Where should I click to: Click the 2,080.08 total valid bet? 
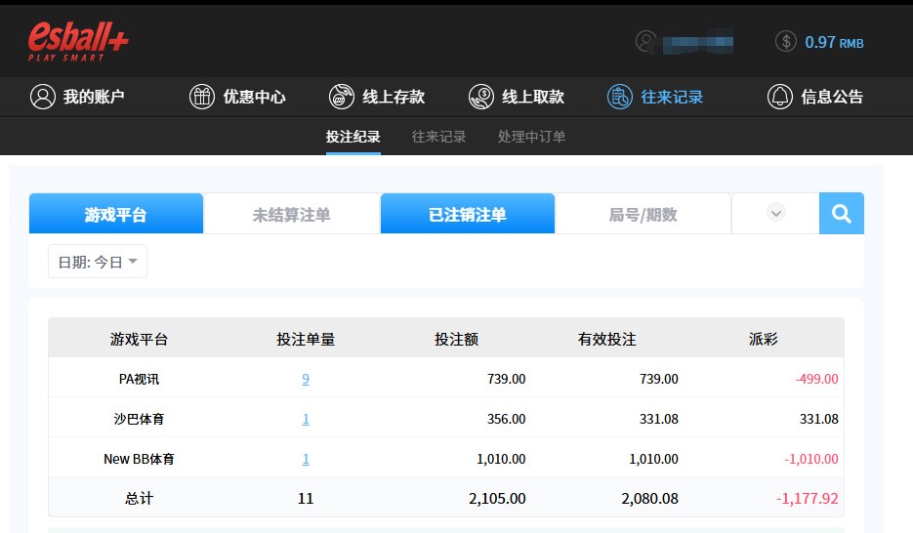coord(649,499)
